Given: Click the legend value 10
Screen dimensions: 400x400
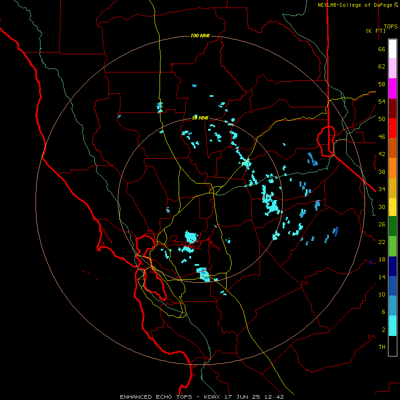Looking at the screenshot, I should [x=382, y=295].
